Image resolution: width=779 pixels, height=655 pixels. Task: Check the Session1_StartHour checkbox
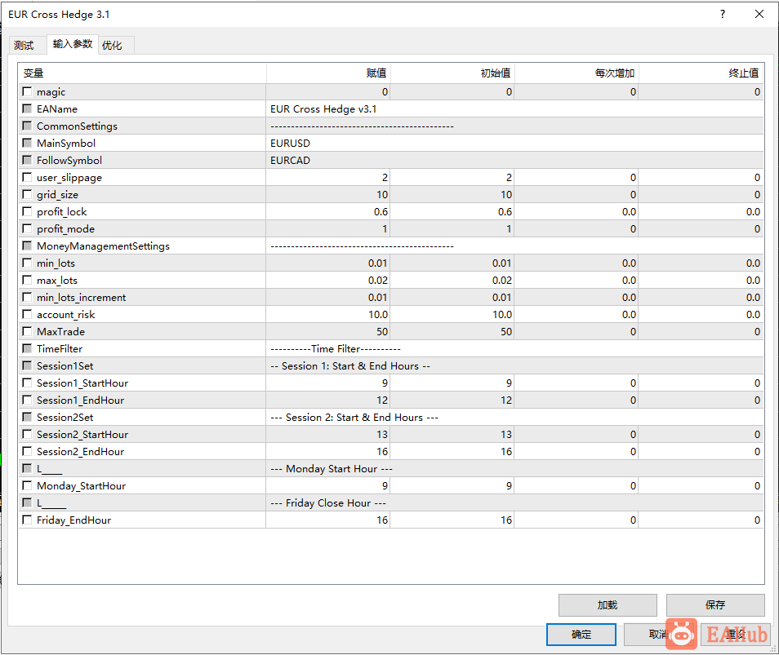(x=27, y=383)
